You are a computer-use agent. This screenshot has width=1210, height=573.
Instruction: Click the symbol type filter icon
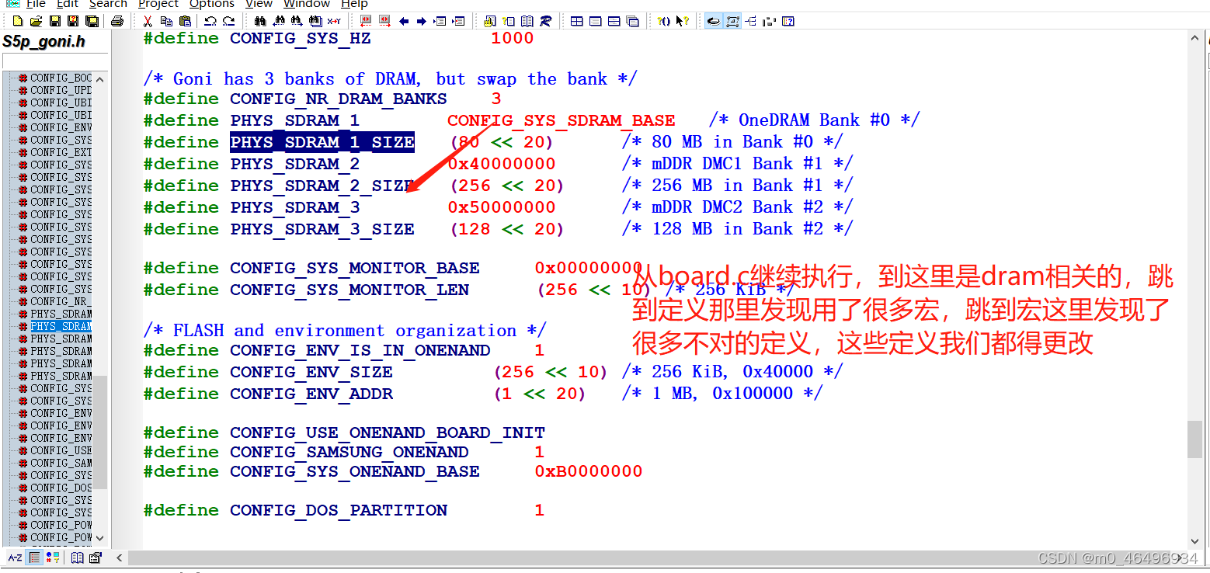point(52,557)
